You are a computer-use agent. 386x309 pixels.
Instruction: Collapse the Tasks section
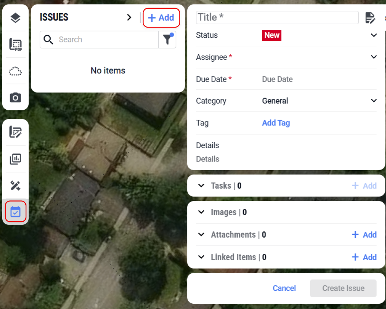[201, 186]
